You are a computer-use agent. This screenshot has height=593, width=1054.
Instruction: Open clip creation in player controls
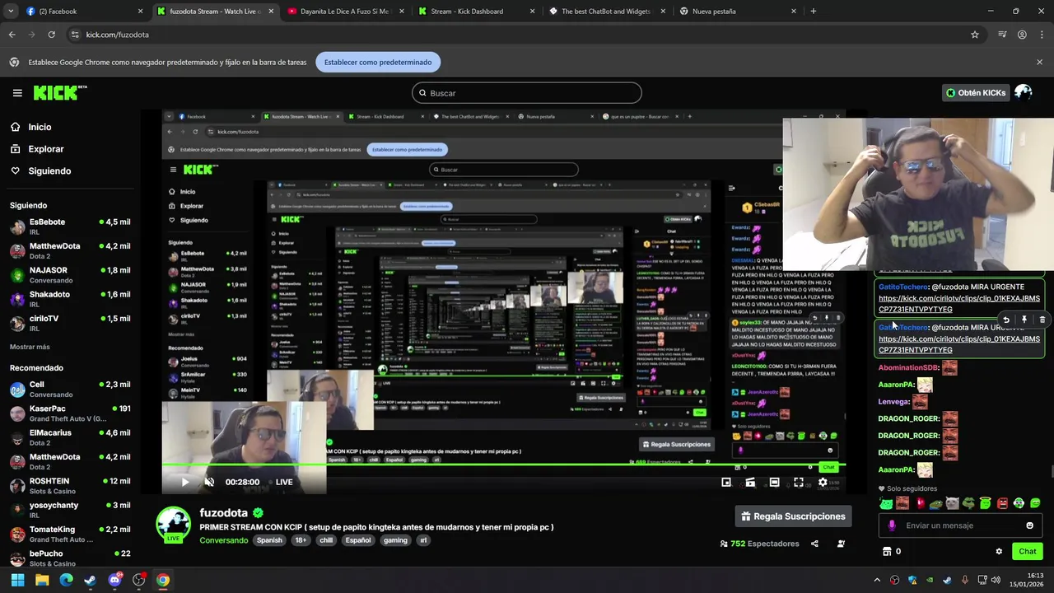click(x=750, y=482)
